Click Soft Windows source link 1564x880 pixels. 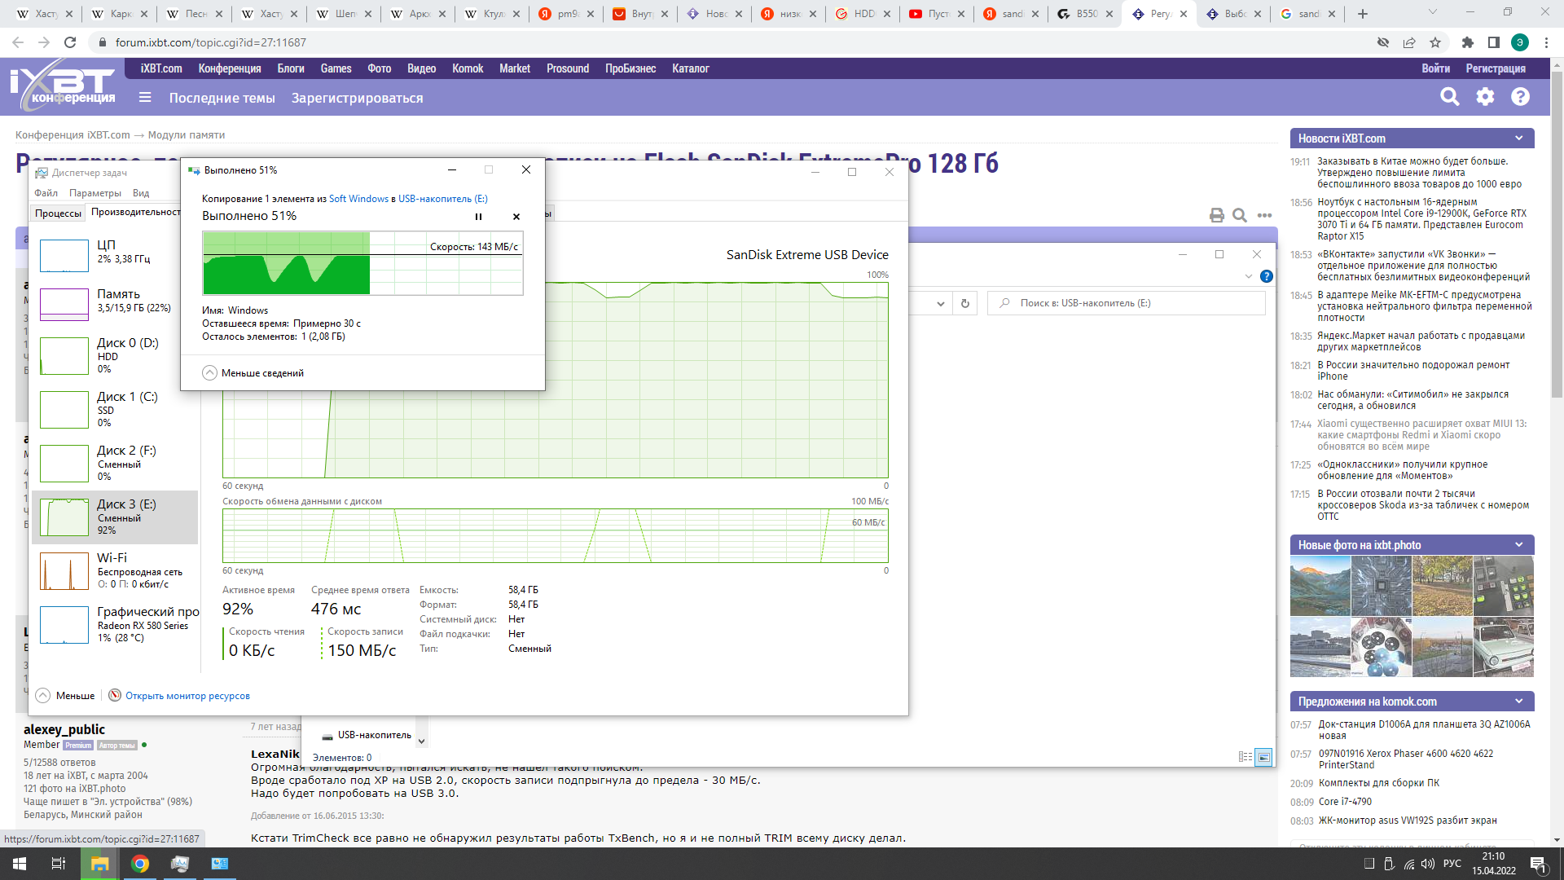[x=358, y=199]
